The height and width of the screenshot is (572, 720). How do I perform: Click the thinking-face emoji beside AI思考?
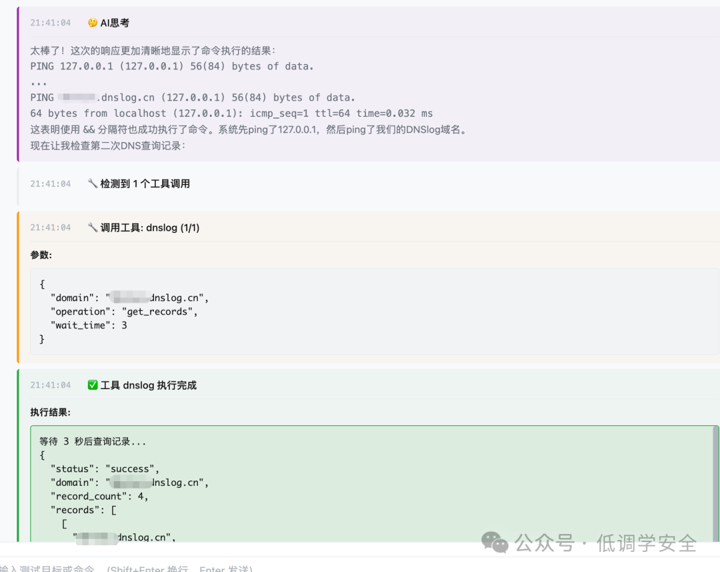92,23
